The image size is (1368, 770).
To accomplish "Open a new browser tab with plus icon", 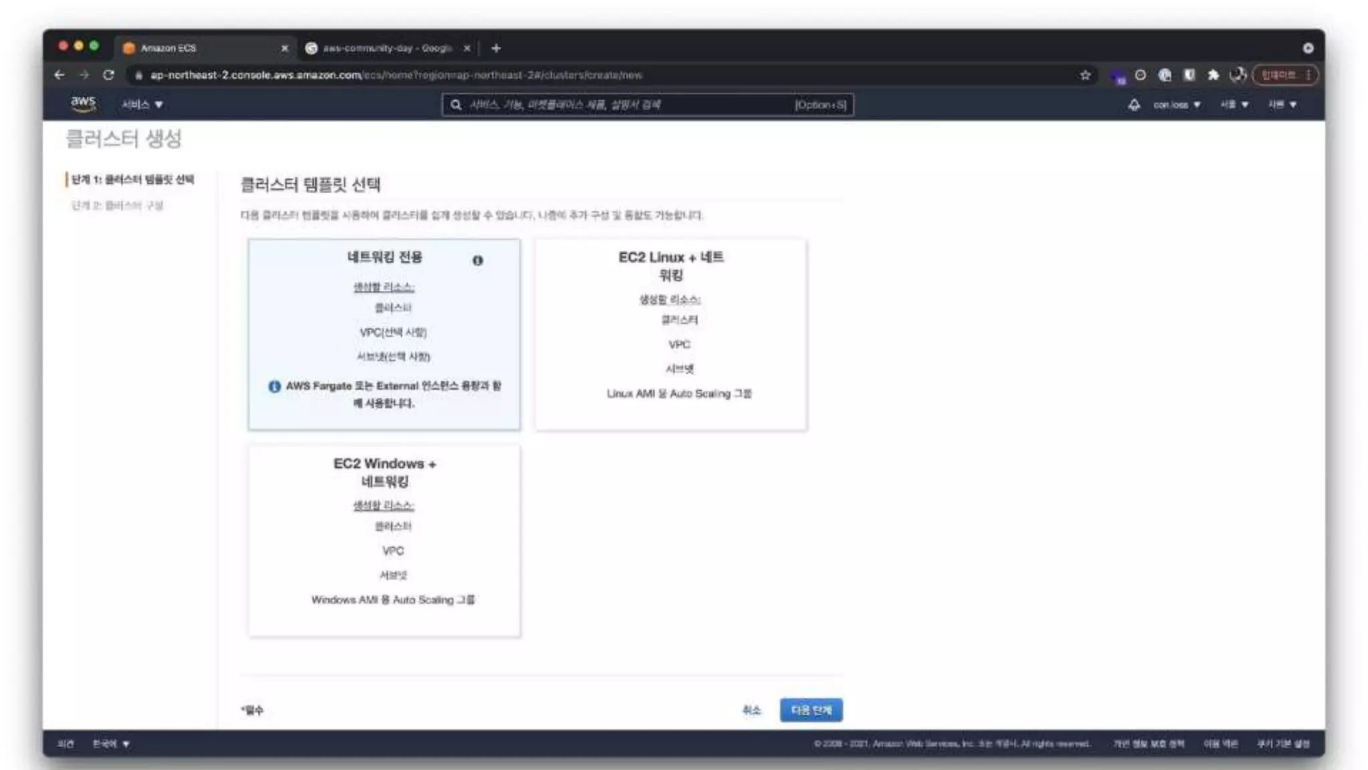I will click(496, 48).
